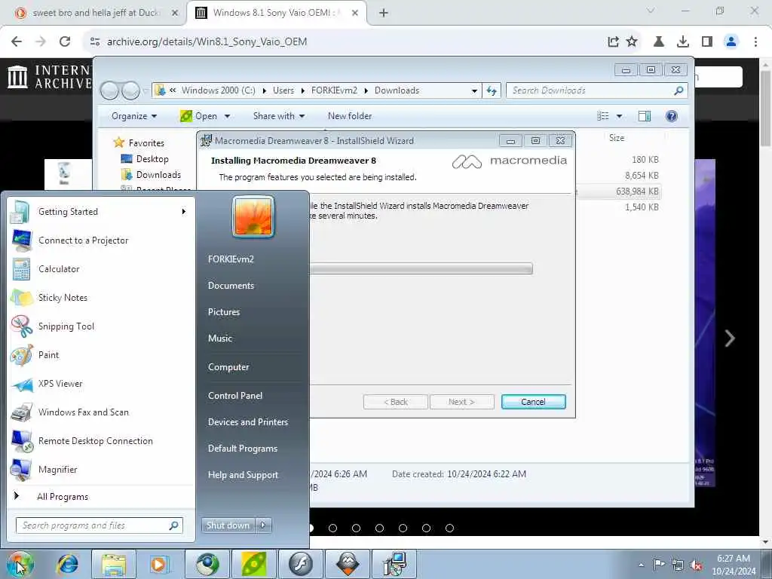The height and width of the screenshot is (579, 772).
Task: Expand All Programs list
Action: point(100,496)
